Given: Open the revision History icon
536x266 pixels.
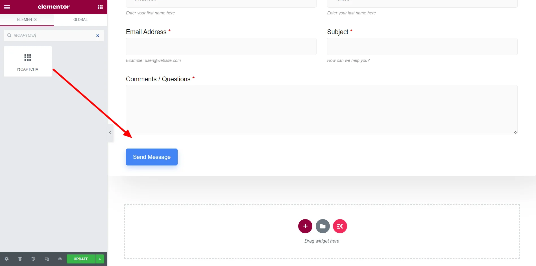Looking at the screenshot, I should (33, 259).
